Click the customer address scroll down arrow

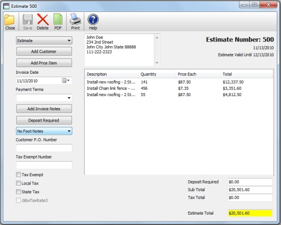point(157,63)
